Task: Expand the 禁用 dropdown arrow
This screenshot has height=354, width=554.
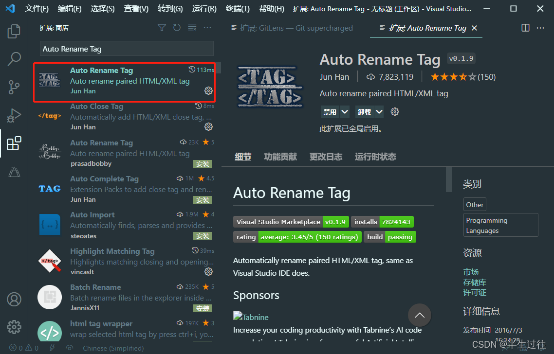Action: coord(345,112)
